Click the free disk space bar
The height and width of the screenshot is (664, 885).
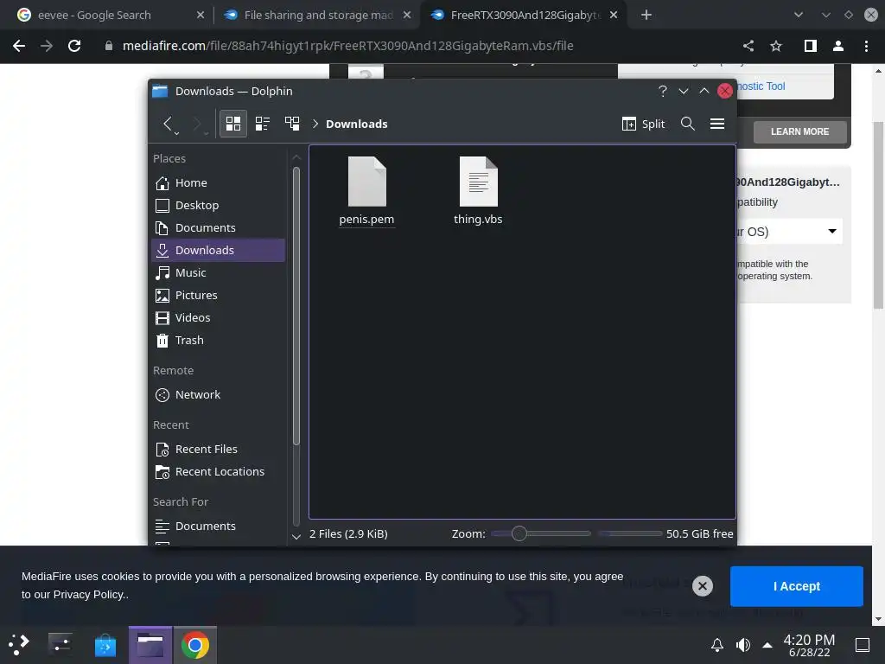click(x=630, y=533)
